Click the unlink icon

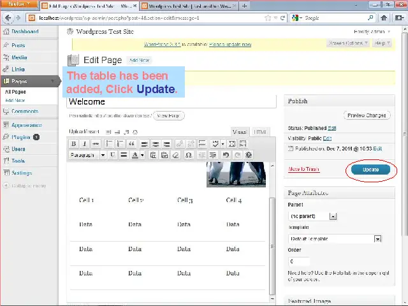(x=191, y=143)
